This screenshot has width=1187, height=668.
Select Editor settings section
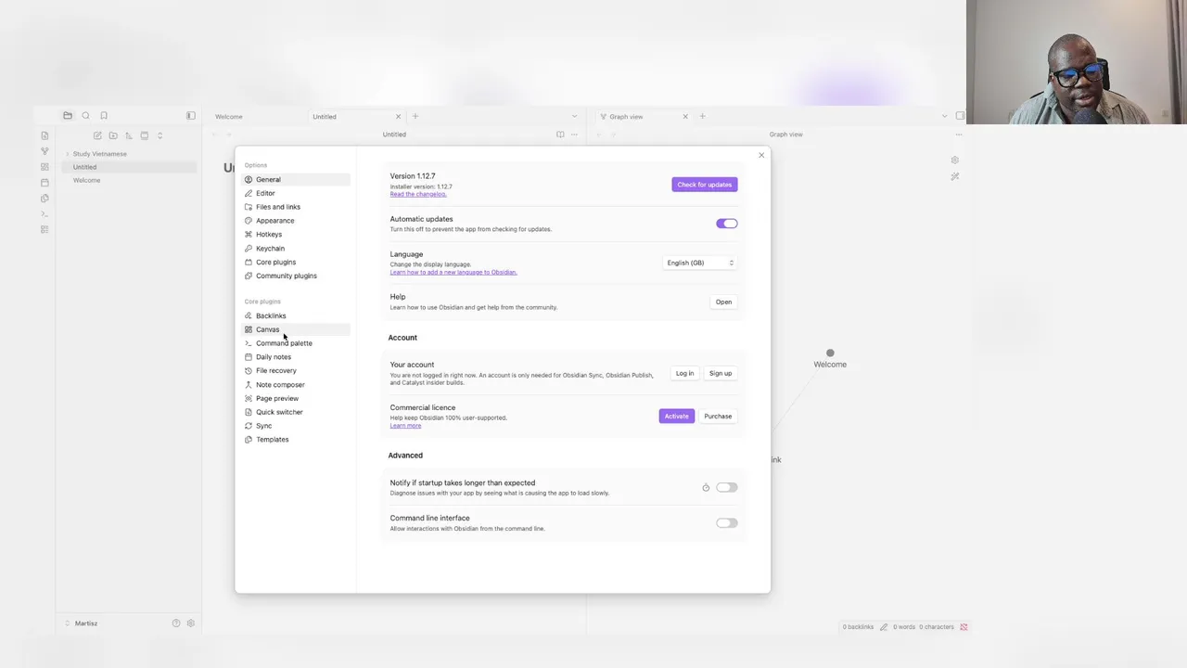[x=296, y=193]
